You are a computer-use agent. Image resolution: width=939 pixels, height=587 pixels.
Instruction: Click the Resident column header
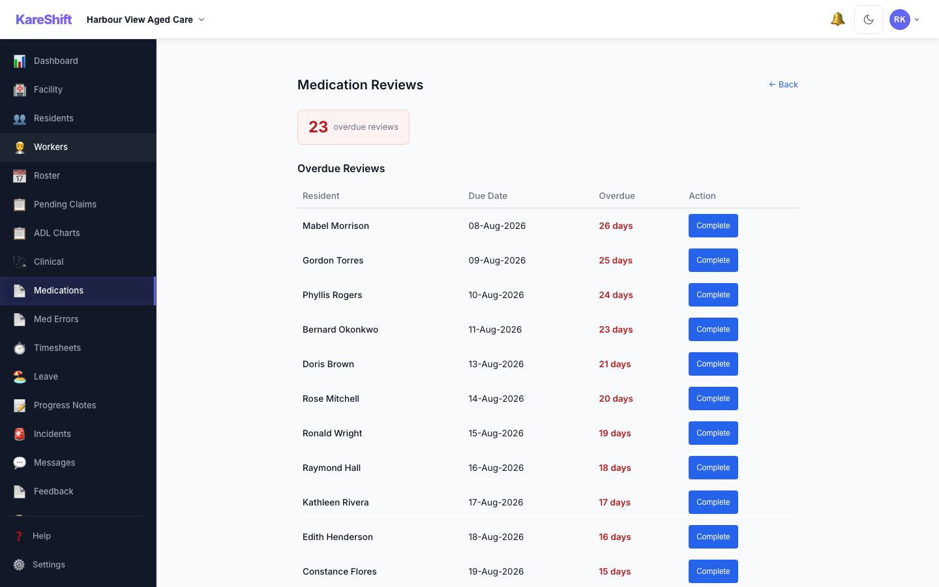click(321, 196)
